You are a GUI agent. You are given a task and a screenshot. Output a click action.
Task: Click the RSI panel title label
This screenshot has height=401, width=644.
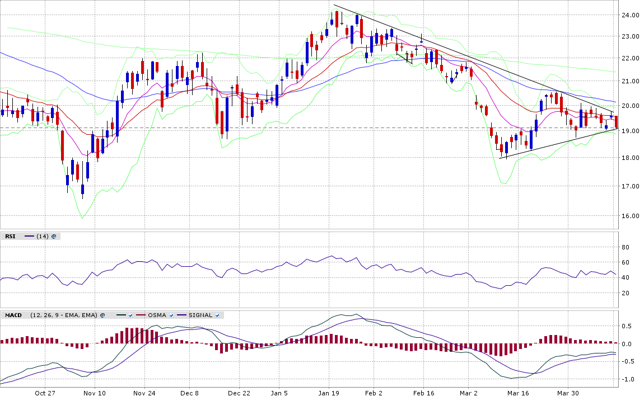coord(10,237)
